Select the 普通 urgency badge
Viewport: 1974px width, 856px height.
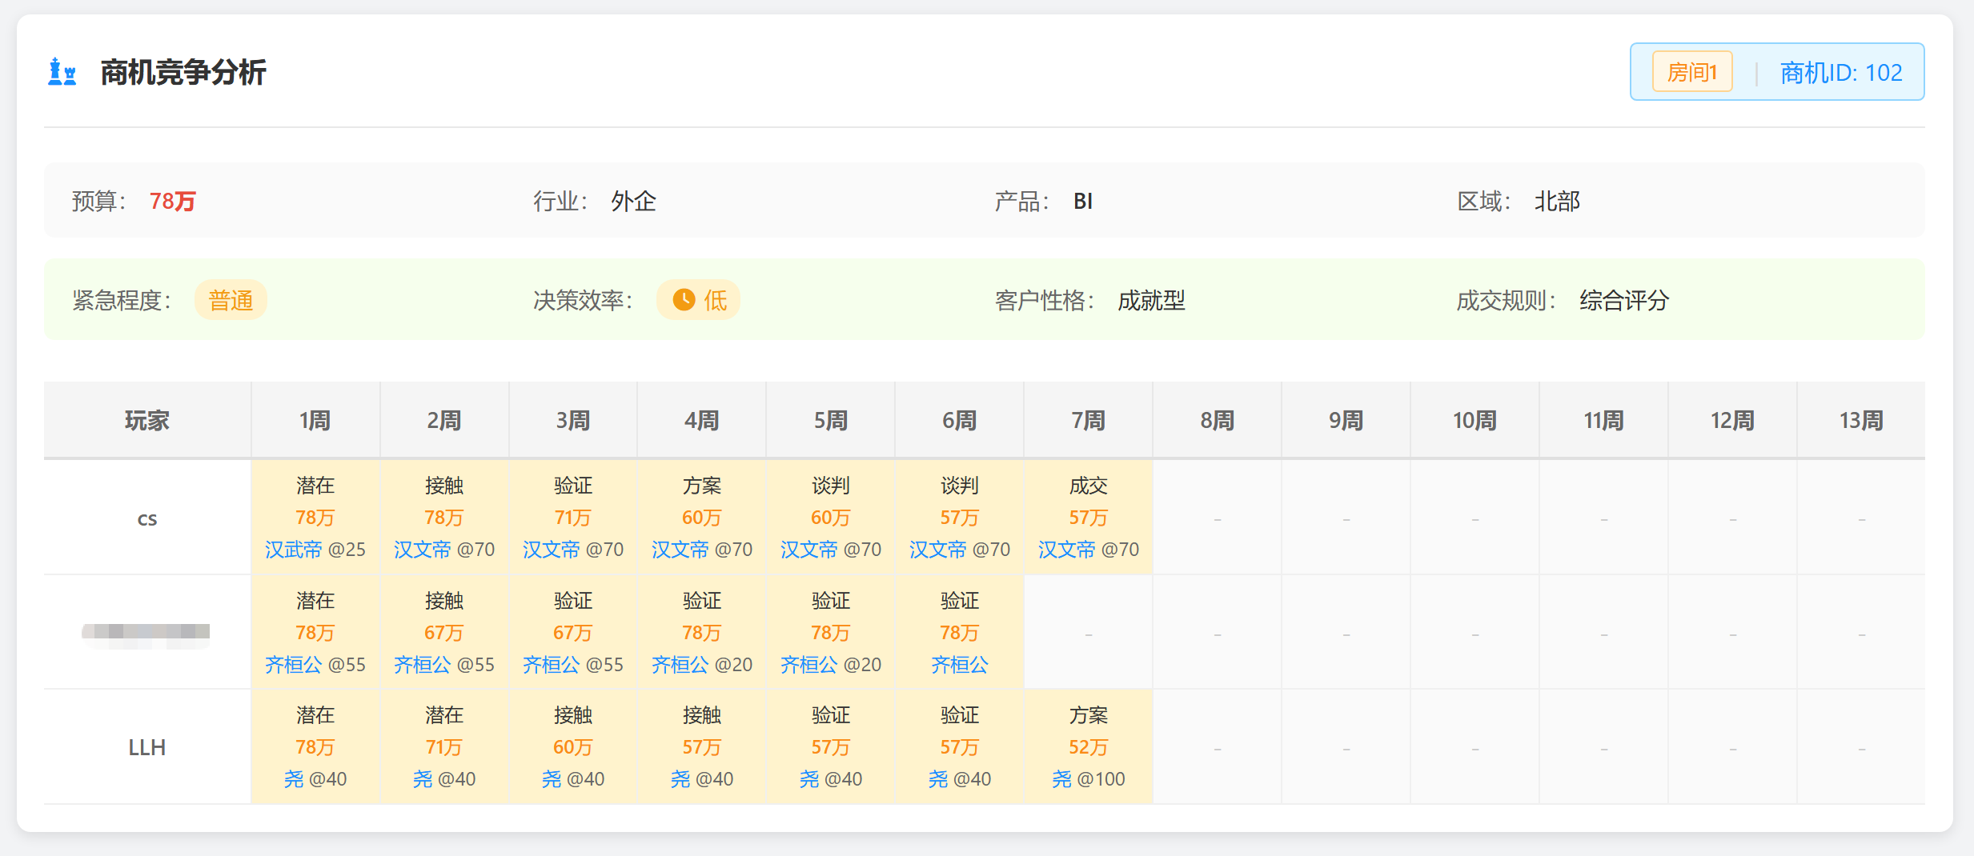[231, 300]
